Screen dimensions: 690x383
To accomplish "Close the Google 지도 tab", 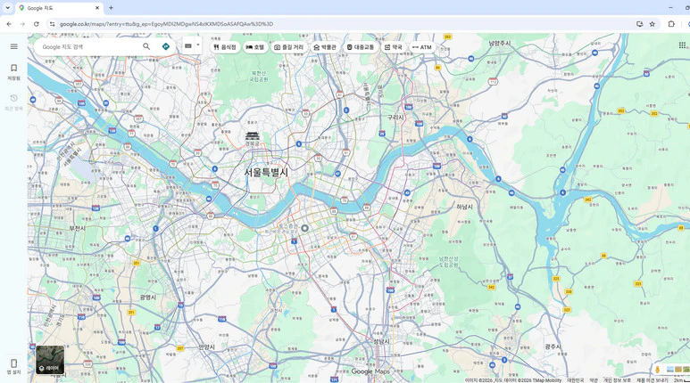I will [x=97, y=8].
